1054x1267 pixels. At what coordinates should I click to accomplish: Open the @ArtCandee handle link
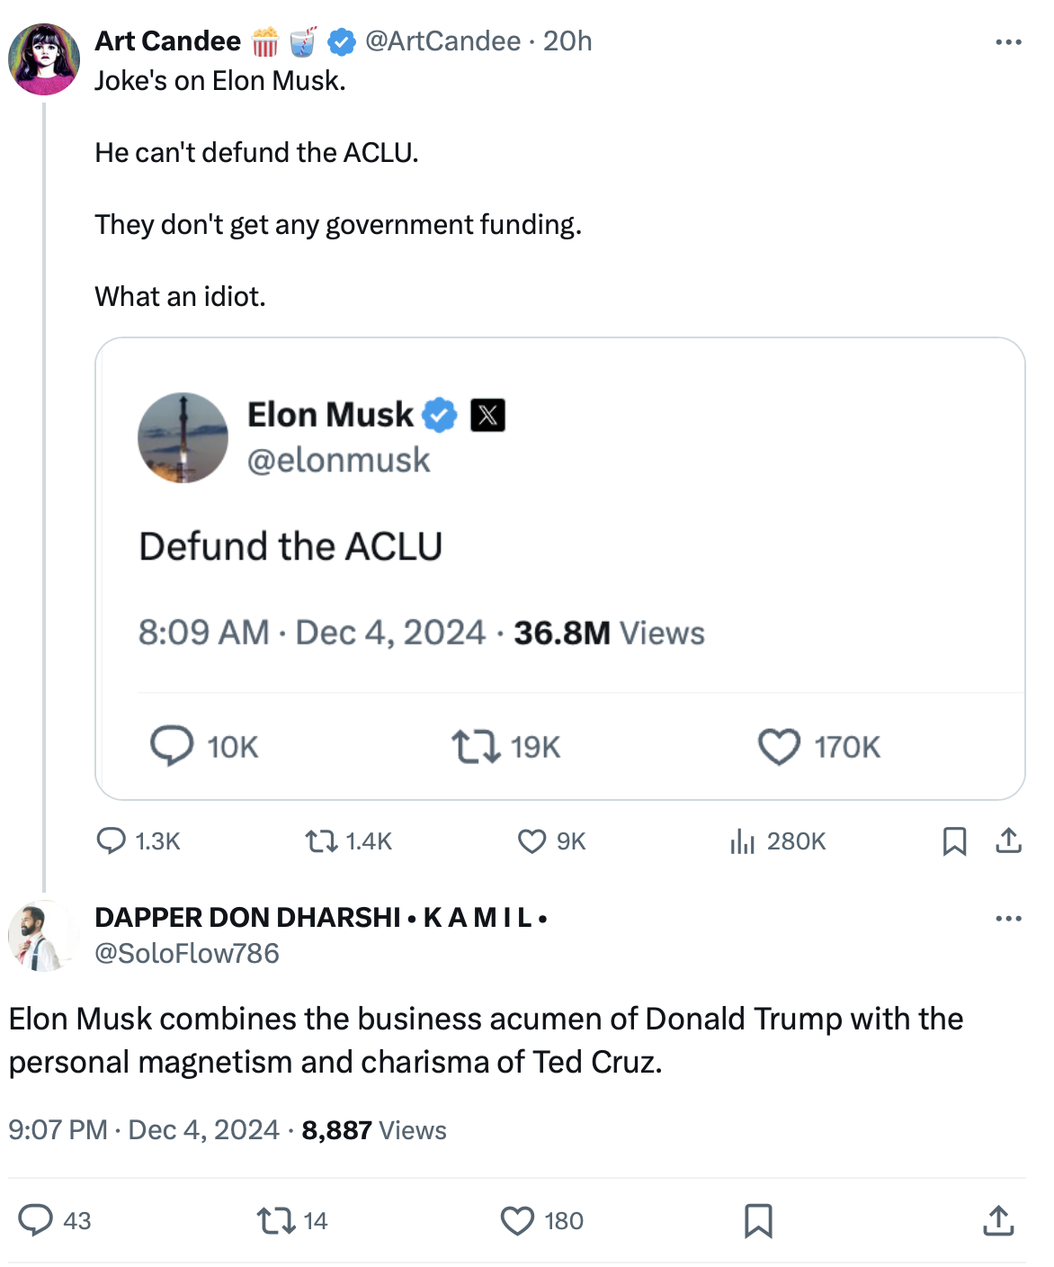click(442, 41)
